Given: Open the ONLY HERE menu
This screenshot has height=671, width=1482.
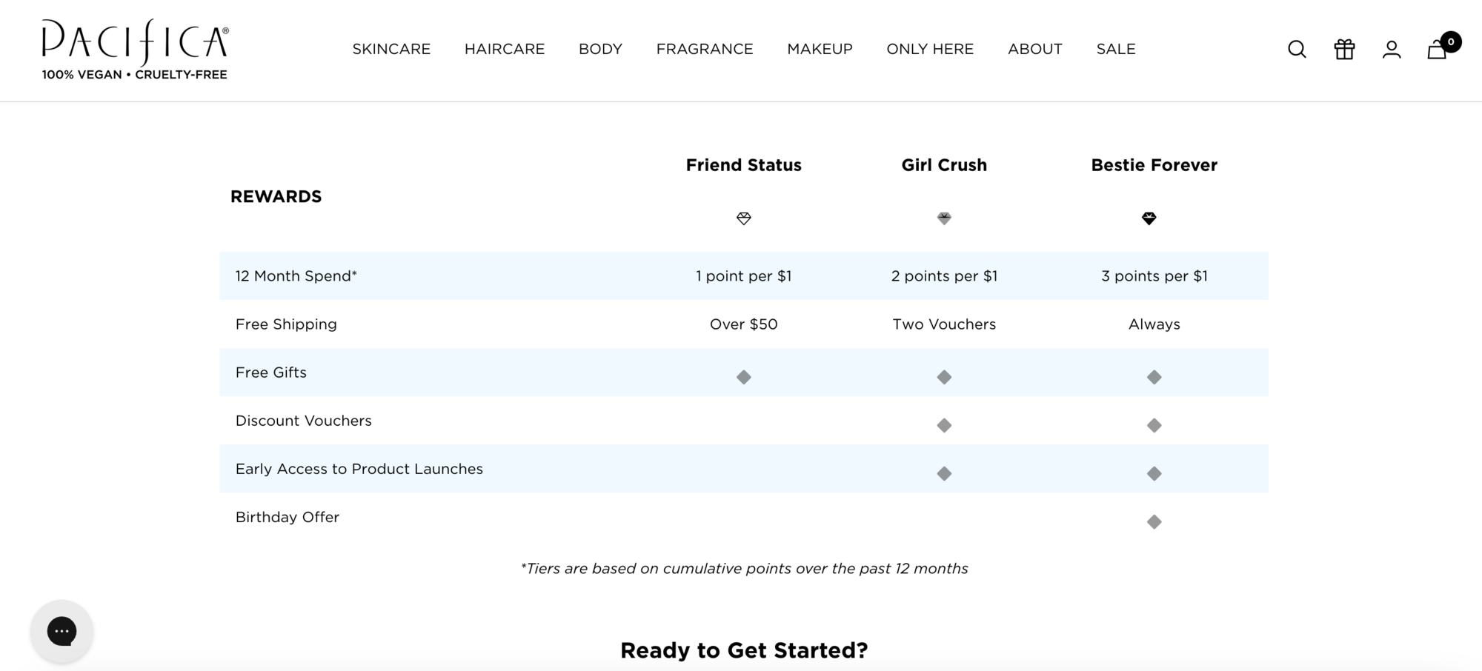Looking at the screenshot, I should 930,49.
